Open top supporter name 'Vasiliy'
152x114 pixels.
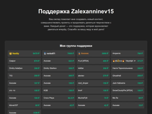(15, 53)
